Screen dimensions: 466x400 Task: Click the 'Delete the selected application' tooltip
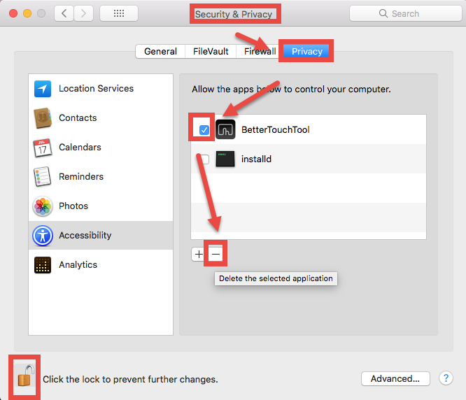click(276, 278)
